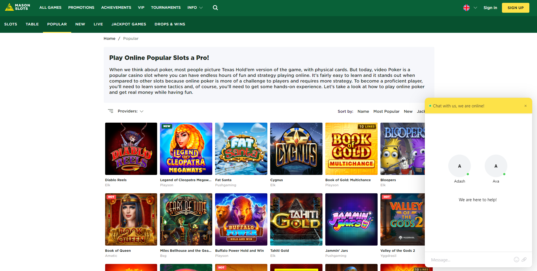Open the Jammin' Jars game thumbnail
This screenshot has height=271, width=537.
[x=351, y=219]
